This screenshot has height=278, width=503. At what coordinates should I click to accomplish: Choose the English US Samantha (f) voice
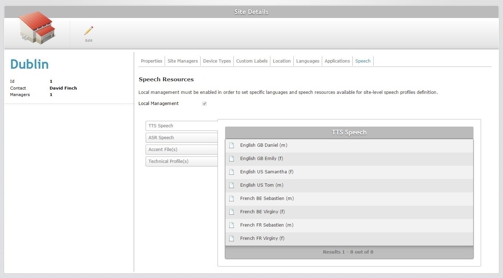click(349, 172)
